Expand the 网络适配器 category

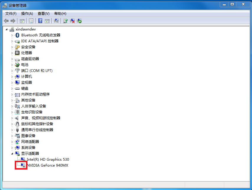coord(12,142)
